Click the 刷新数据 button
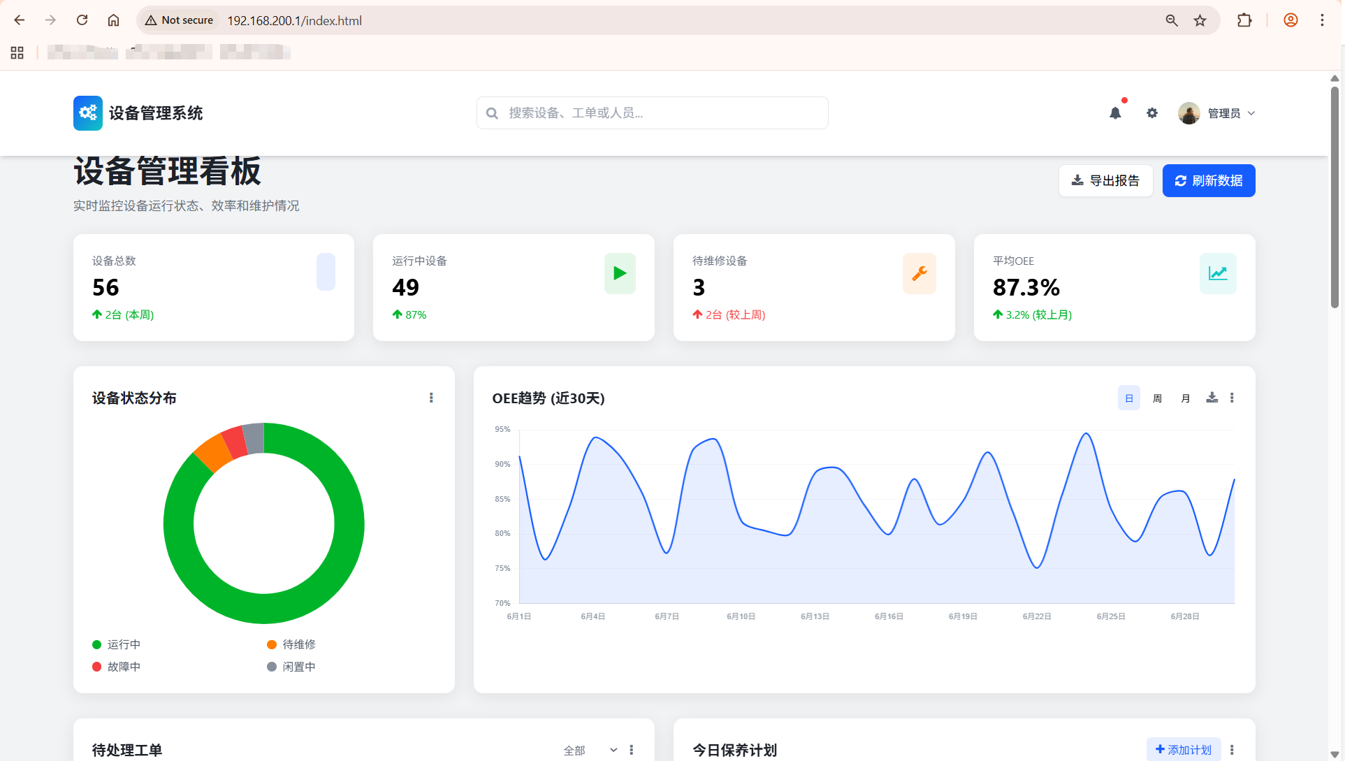The image size is (1345, 761). click(1209, 180)
